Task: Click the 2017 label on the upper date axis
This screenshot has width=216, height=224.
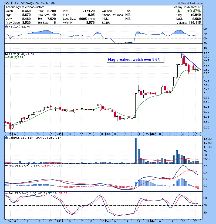Action: pos(60,134)
